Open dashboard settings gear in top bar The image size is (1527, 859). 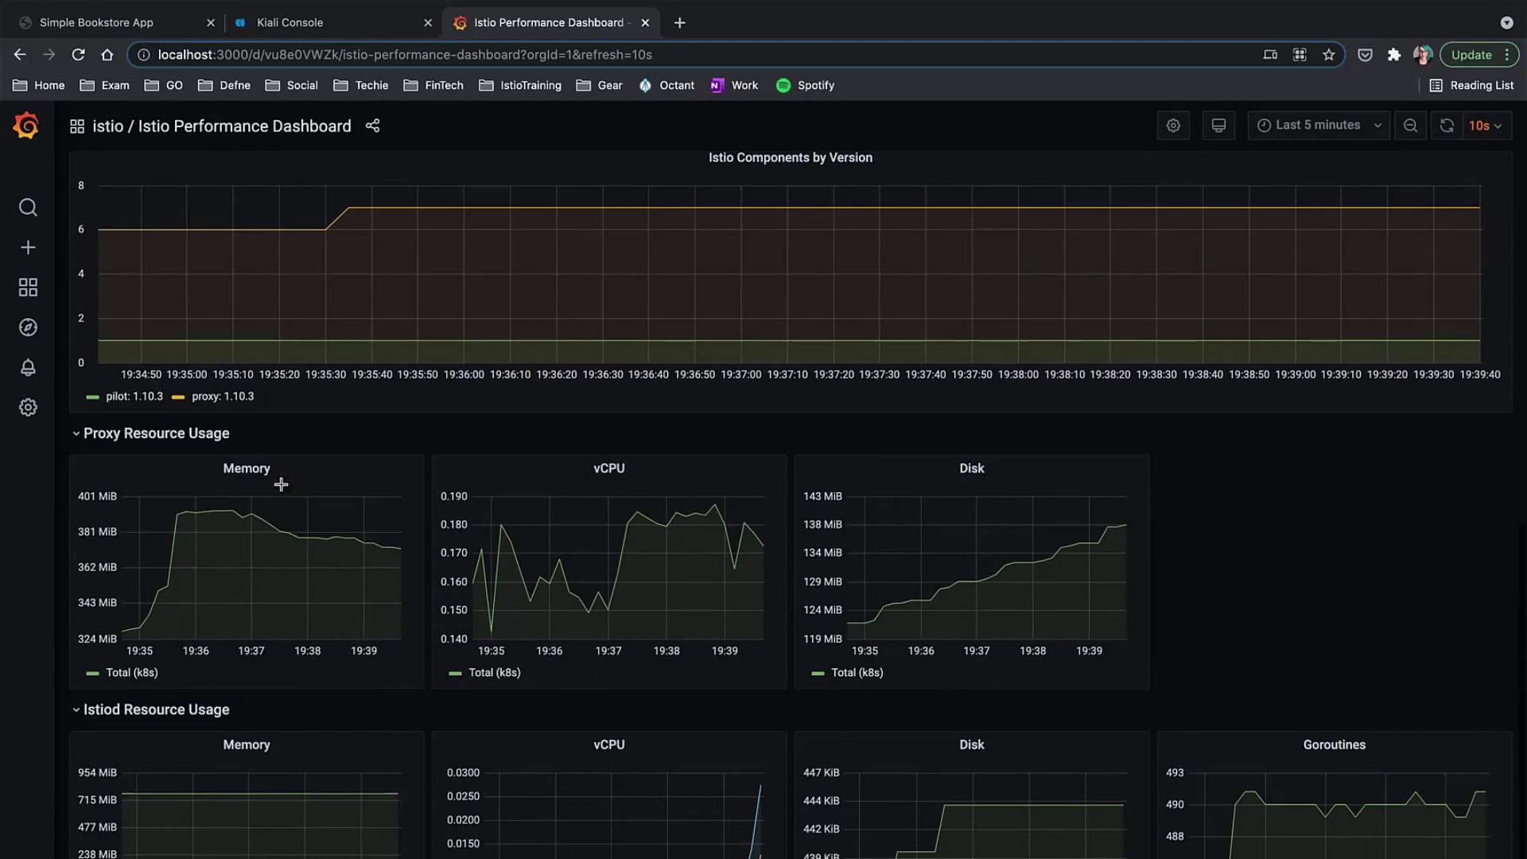coord(1173,126)
